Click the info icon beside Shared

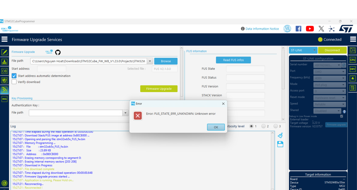pyautogui.click(x=344, y=112)
